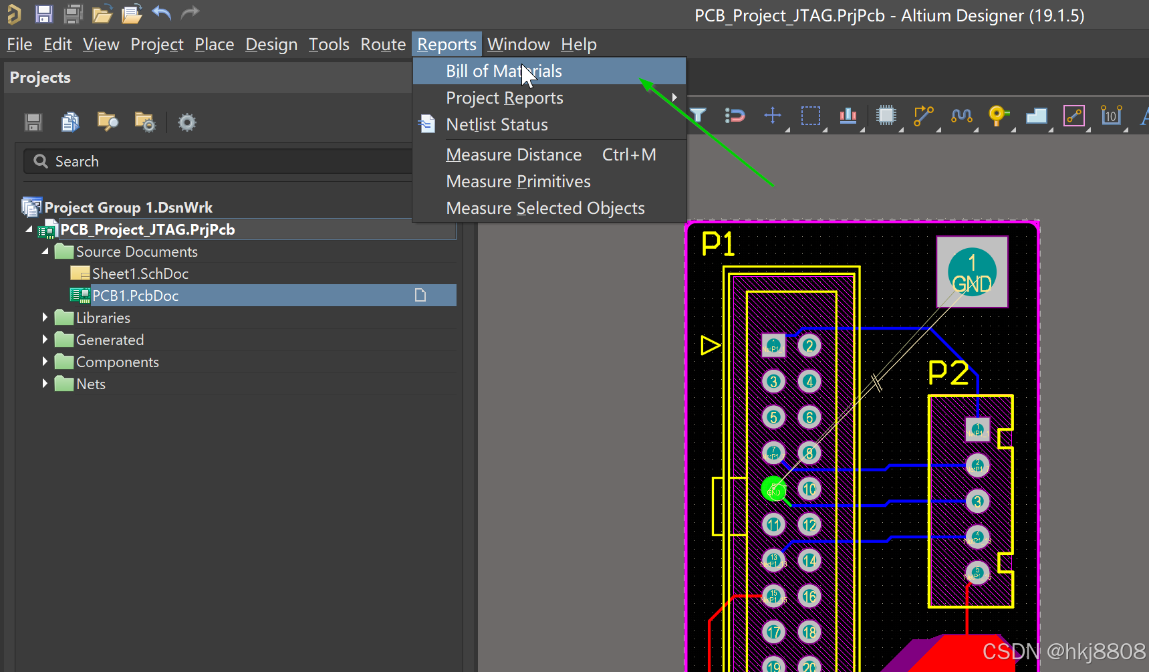Click the selection filter funnel icon
Screen dimensions: 1149x672
tap(697, 116)
